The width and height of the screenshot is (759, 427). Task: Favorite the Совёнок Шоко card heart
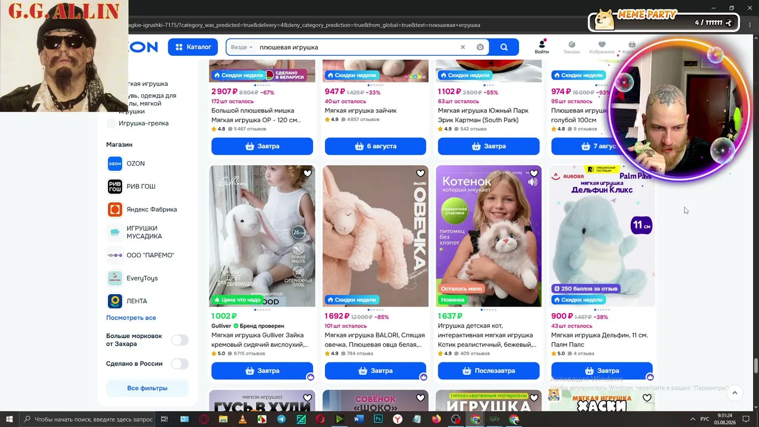(420, 398)
